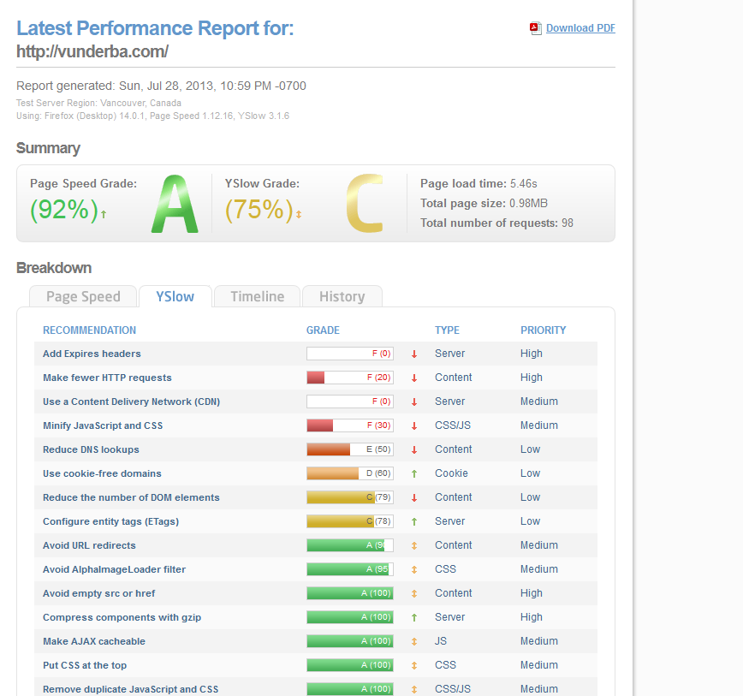Click the trend arrow beside Avoid URL redirects
The image size is (743, 696).
414,545
